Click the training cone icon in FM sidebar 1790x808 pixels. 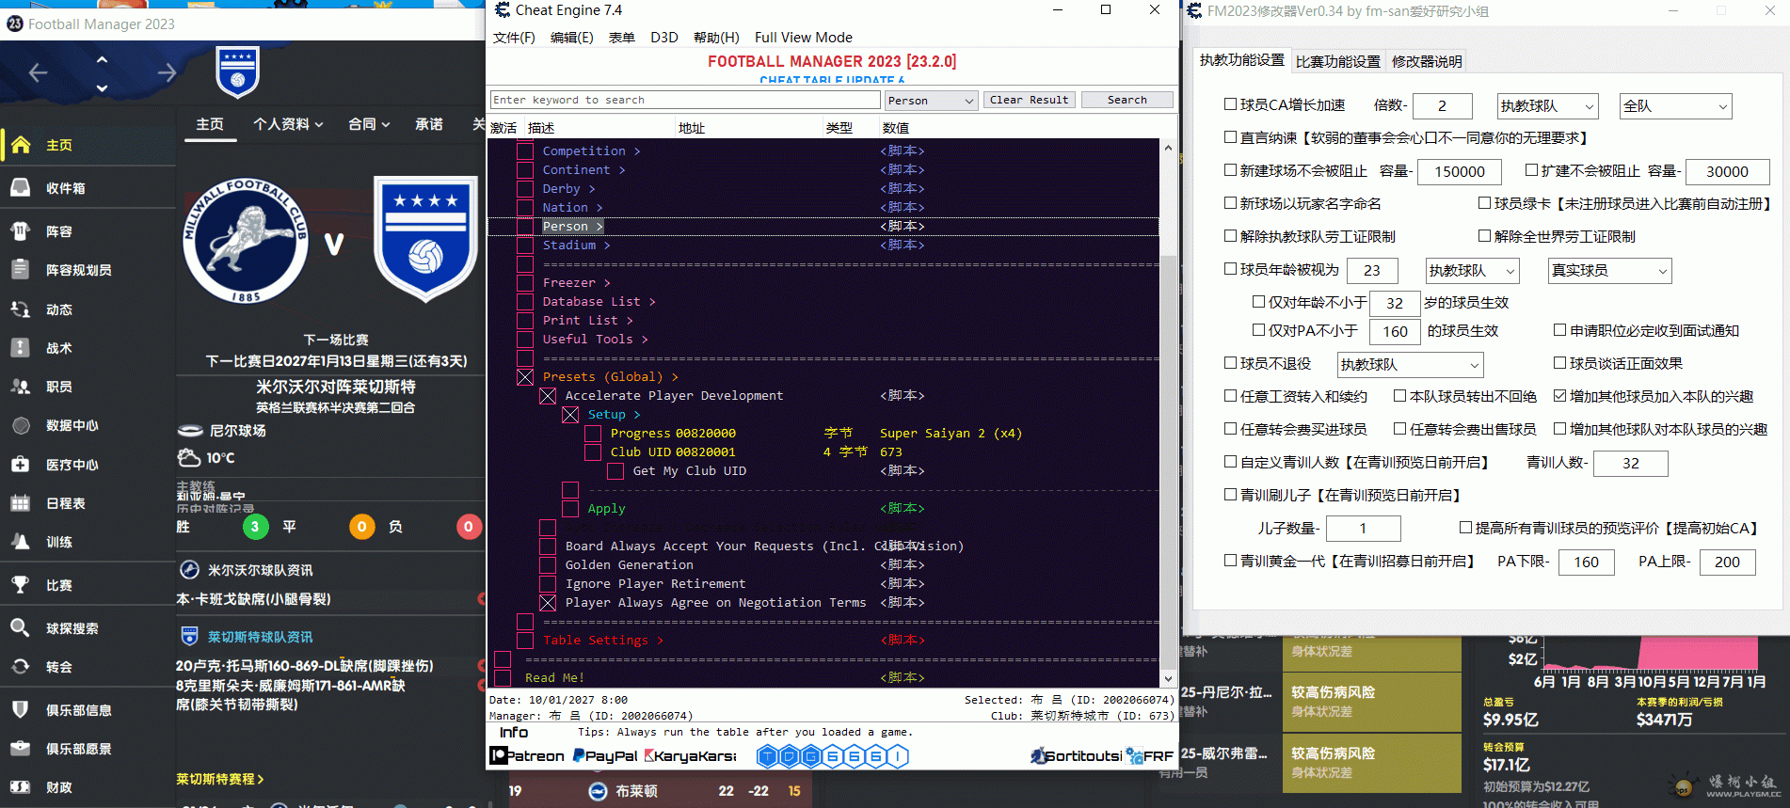point(21,542)
